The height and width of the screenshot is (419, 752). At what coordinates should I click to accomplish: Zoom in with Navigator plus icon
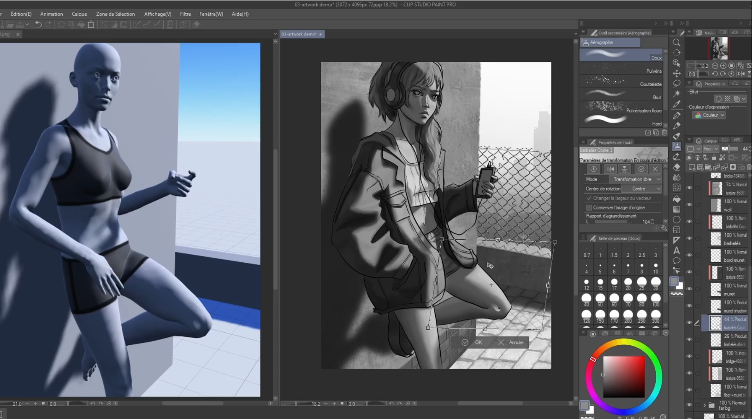tap(723, 66)
